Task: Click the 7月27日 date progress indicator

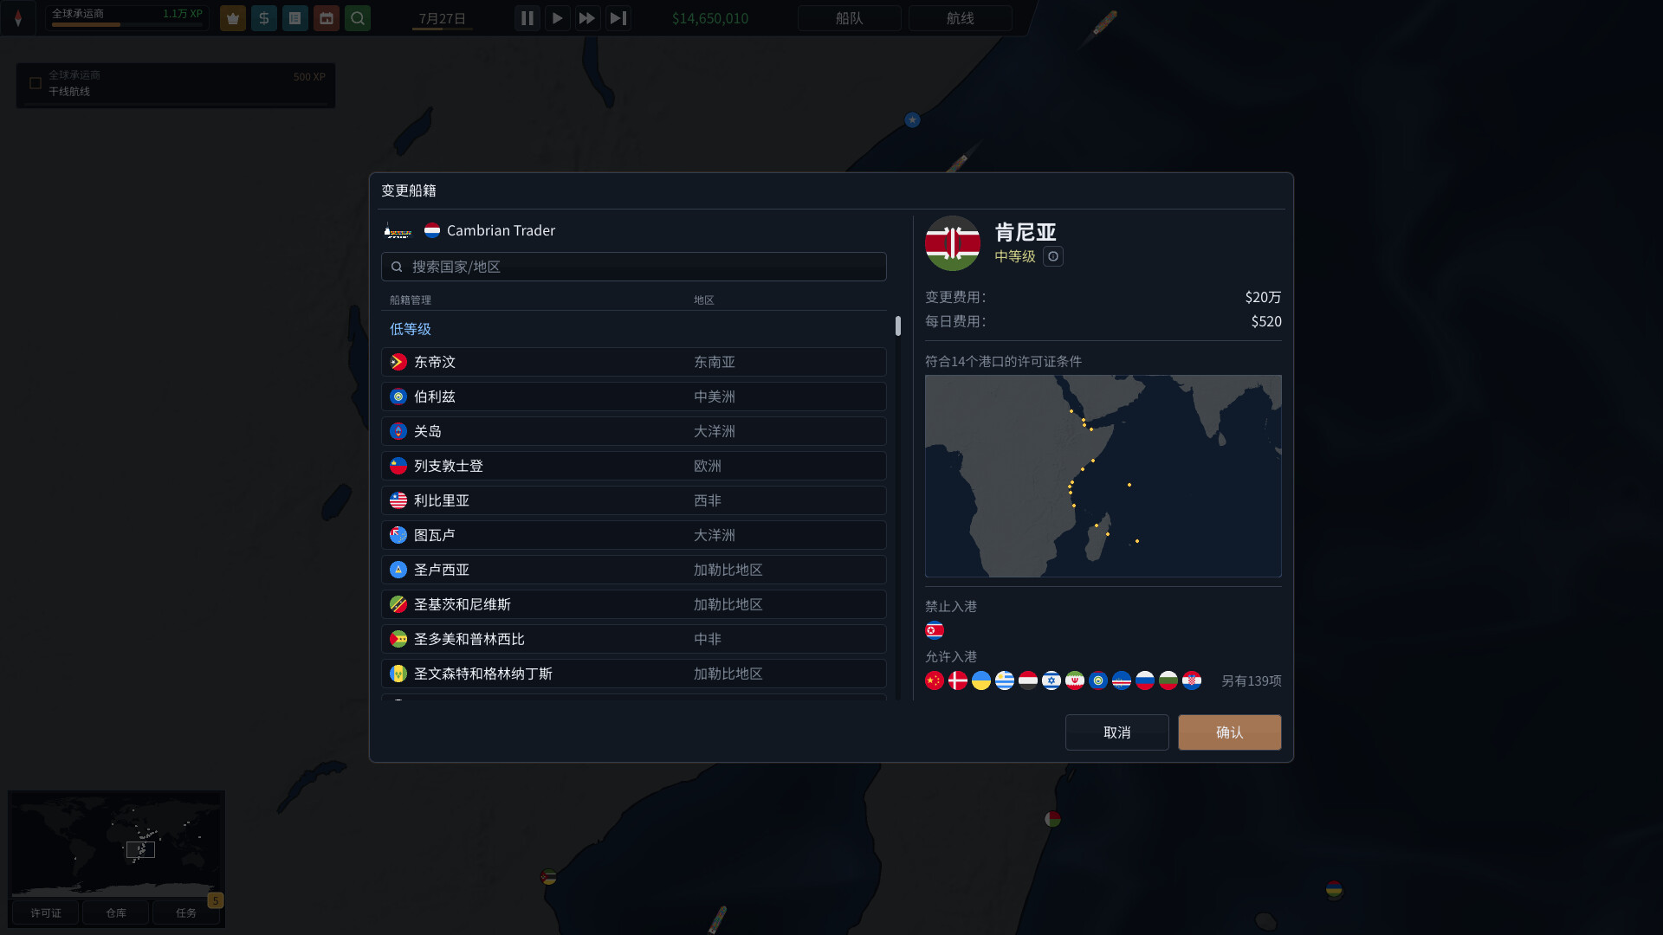Action: click(x=442, y=29)
